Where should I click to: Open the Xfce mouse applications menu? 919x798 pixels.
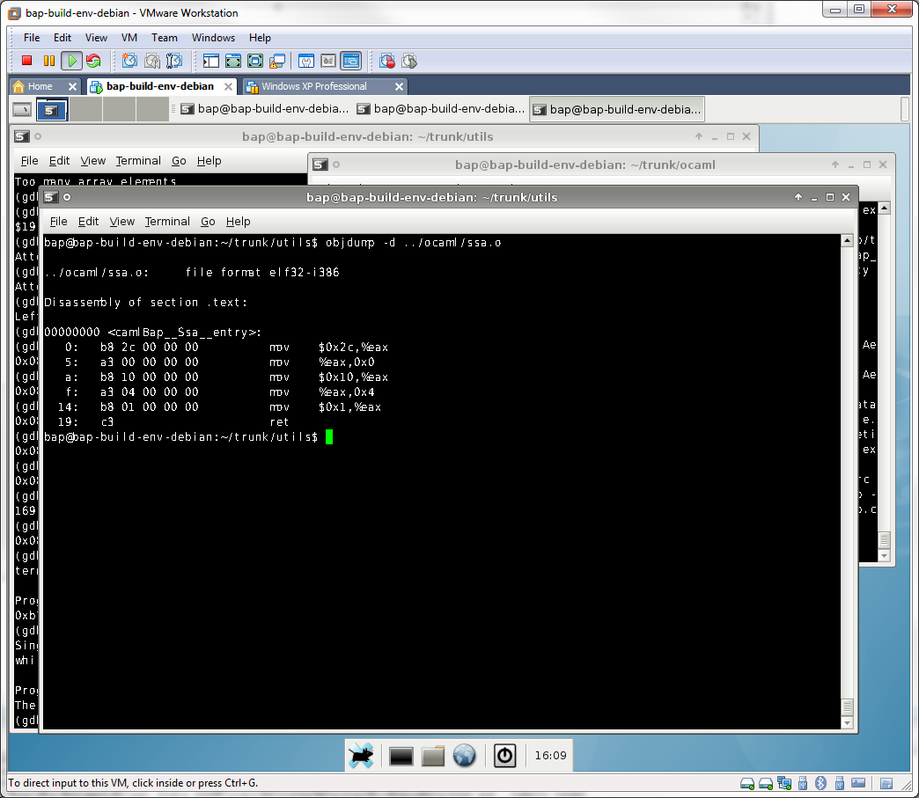361,756
